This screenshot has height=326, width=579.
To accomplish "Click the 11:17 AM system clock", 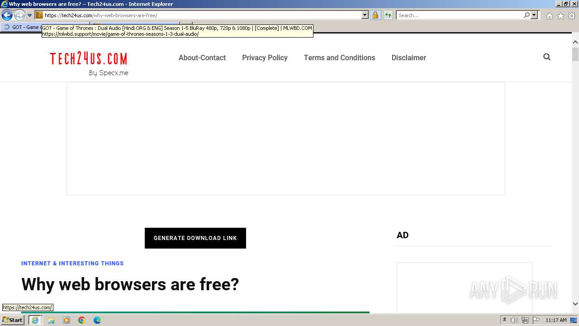I will (x=556, y=320).
